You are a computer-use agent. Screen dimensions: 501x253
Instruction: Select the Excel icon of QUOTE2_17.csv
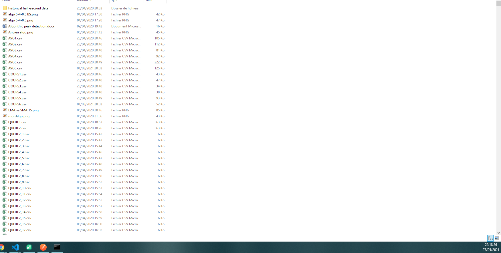pyautogui.click(x=5, y=230)
